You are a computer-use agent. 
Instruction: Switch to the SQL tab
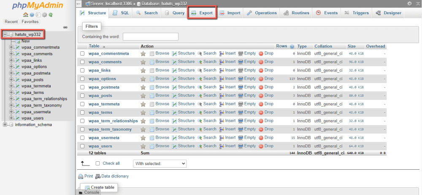(x=121, y=13)
